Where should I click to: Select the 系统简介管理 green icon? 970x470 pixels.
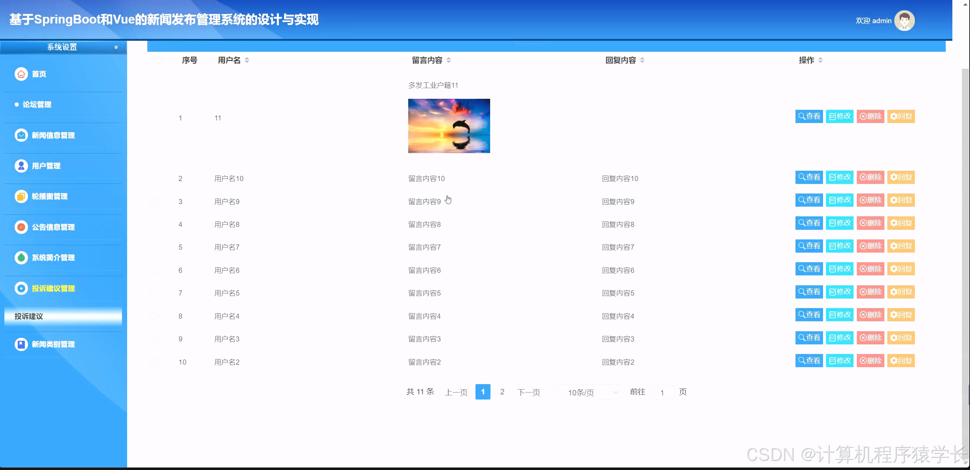click(21, 258)
